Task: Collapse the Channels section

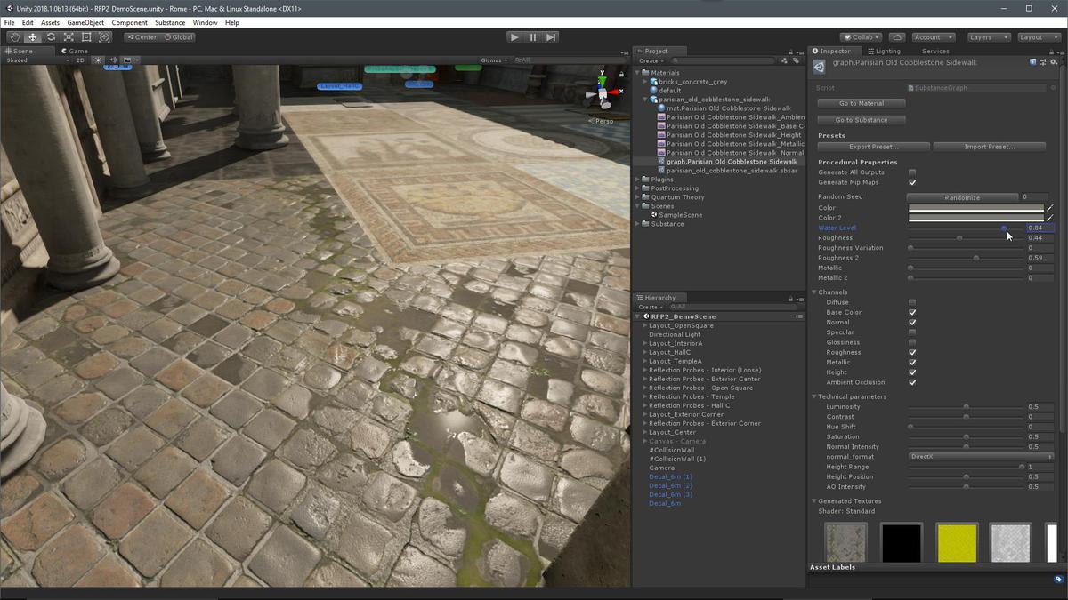Action: tap(814, 292)
